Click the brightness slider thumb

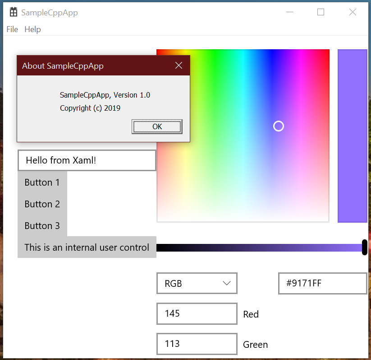[364, 248]
